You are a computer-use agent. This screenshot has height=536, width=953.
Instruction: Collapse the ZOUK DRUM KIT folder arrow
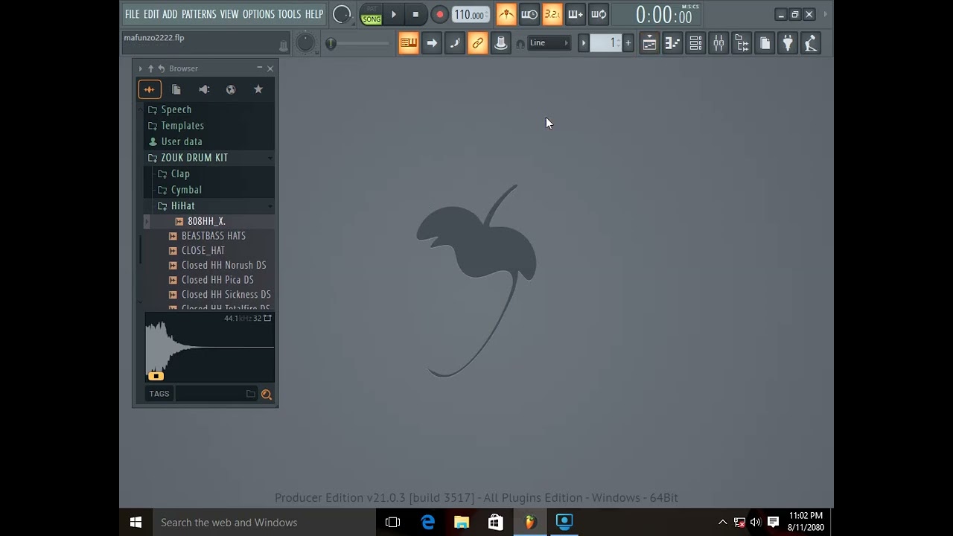coord(270,158)
